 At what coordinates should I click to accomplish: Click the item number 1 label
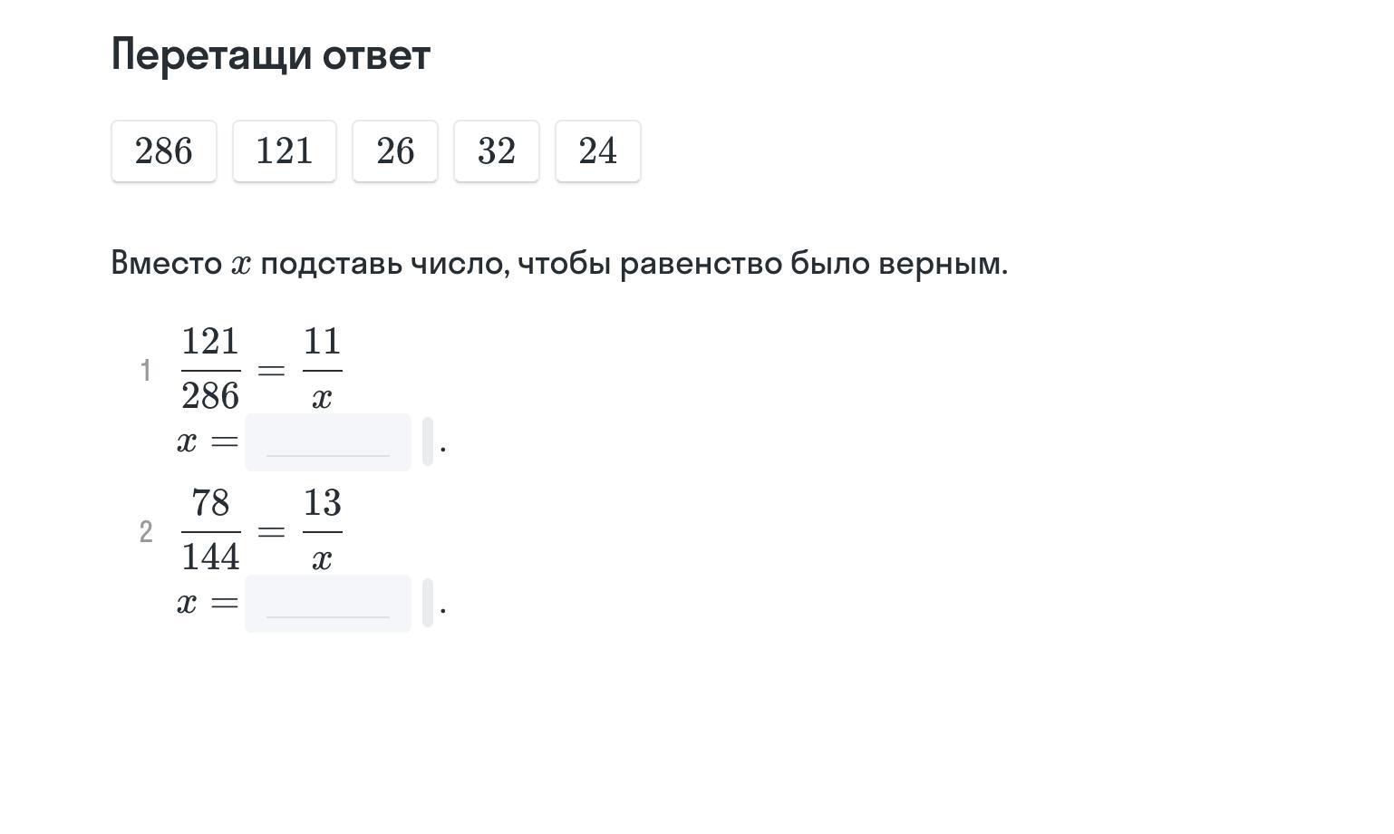pyautogui.click(x=146, y=370)
